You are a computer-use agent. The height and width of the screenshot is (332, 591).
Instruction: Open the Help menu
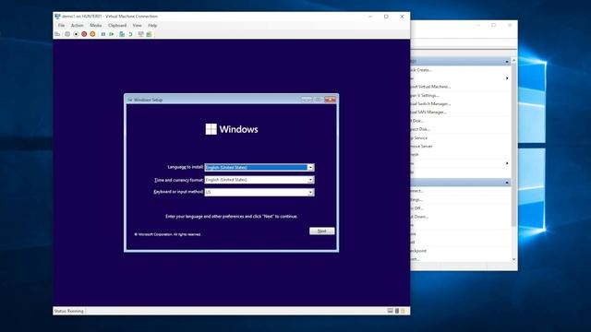[152, 25]
